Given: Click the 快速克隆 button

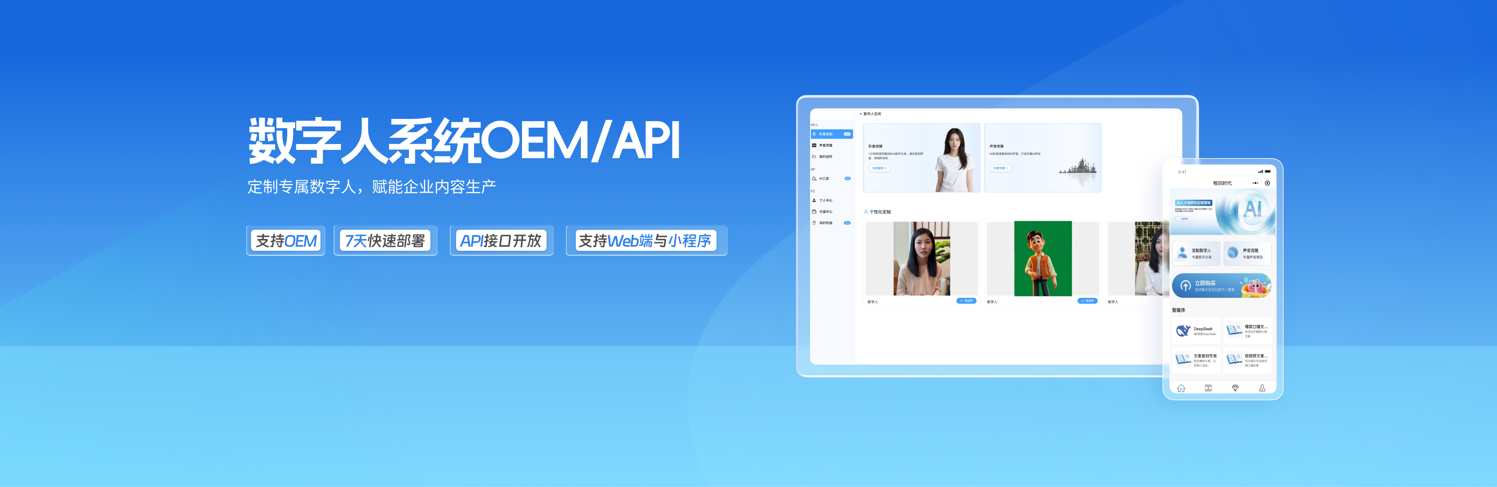Looking at the screenshot, I should [x=1000, y=168].
